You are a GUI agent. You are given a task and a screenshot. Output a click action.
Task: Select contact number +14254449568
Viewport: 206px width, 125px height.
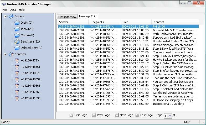tap(30, 86)
